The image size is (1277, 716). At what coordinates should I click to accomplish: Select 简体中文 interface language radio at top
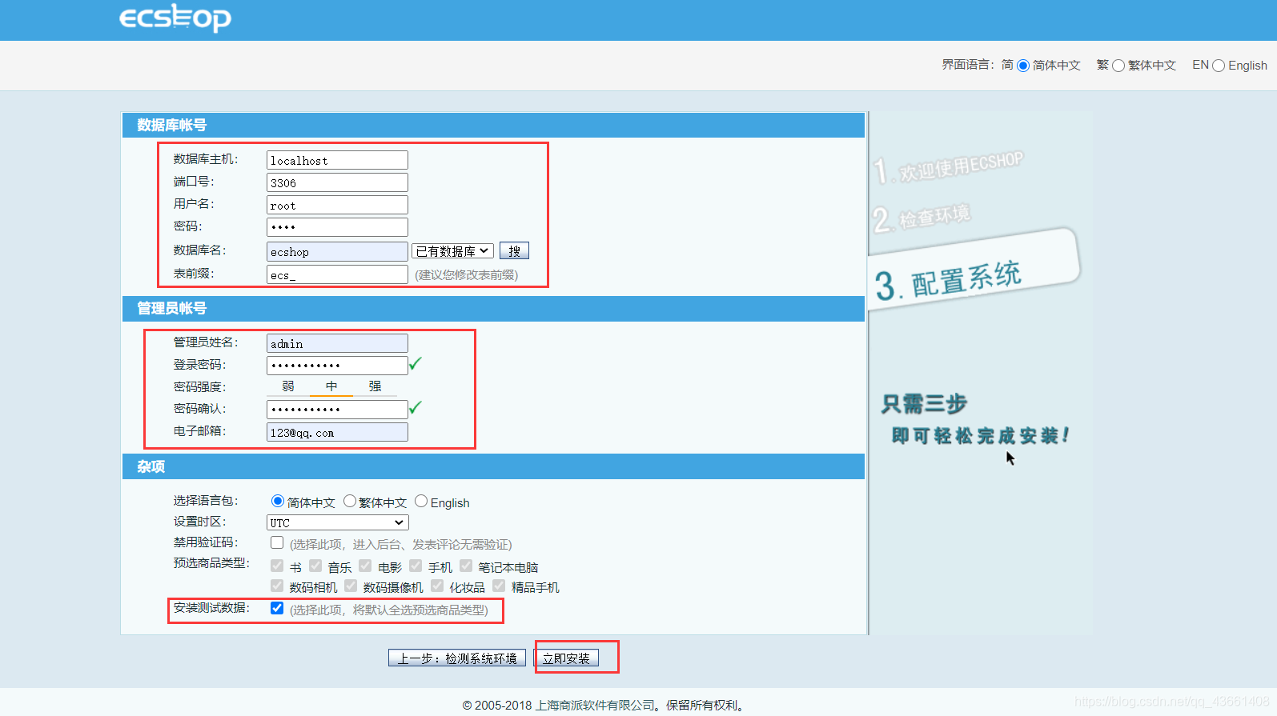(x=1023, y=66)
